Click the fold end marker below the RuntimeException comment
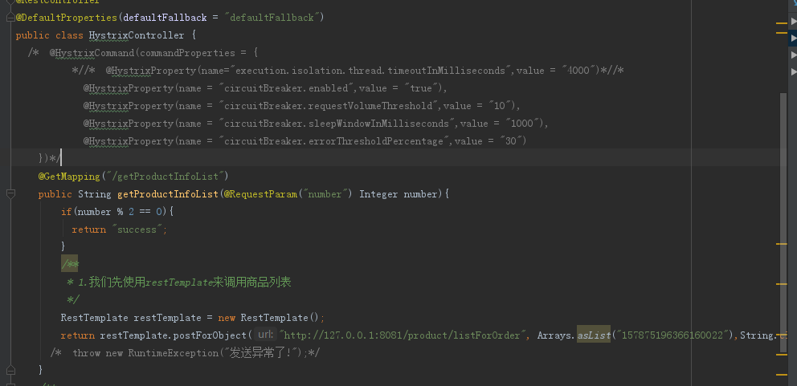797x386 pixels. click(x=10, y=370)
